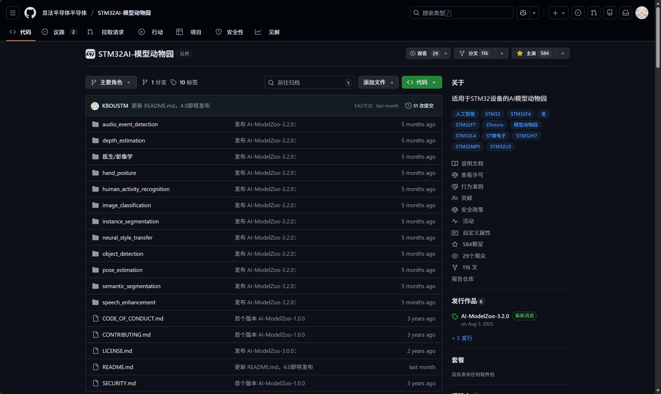This screenshot has width=661, height=394.
Task: Toggle watch on the repository
Action: pos(423,53)
